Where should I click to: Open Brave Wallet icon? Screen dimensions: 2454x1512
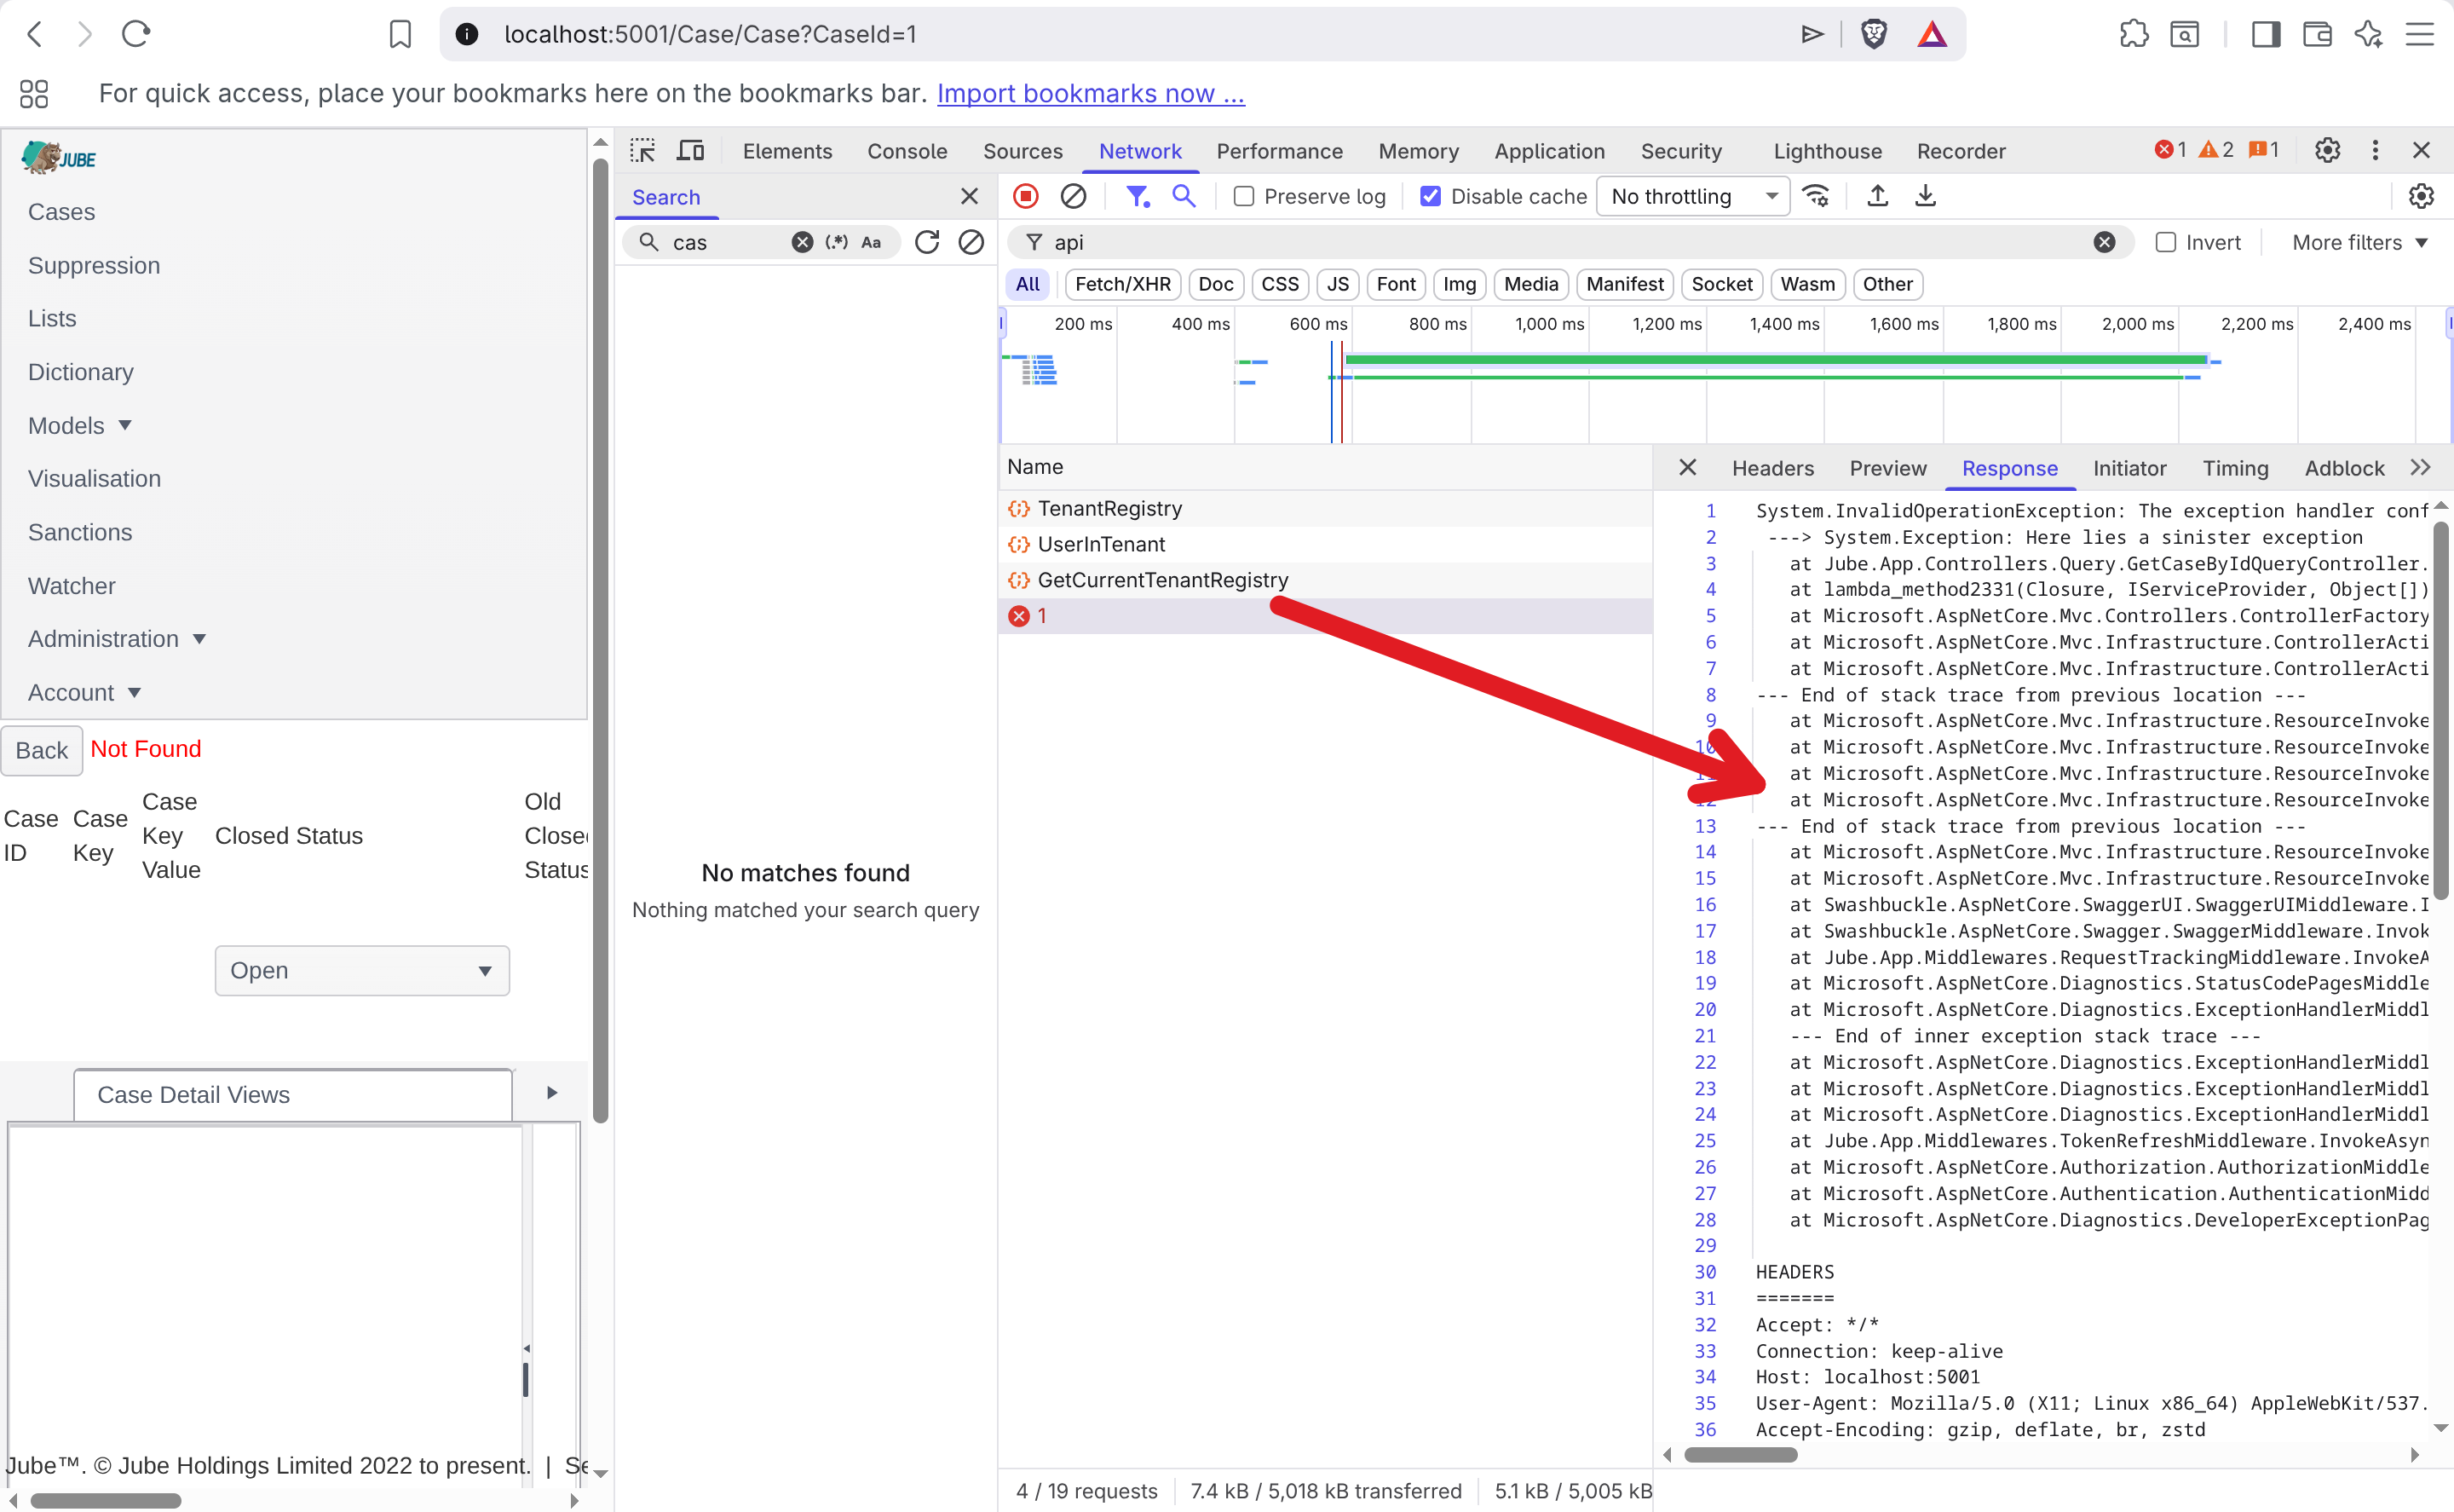pos(2317,34)
